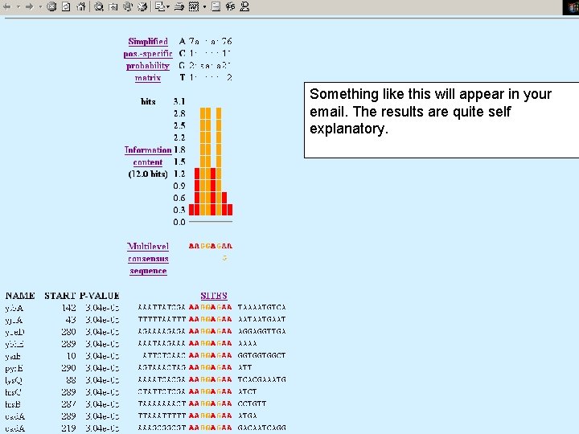The height and width of the screenshot is (434, 579).
Task: Open the 'pos.-specific' link
Action: tap(148, 54)
